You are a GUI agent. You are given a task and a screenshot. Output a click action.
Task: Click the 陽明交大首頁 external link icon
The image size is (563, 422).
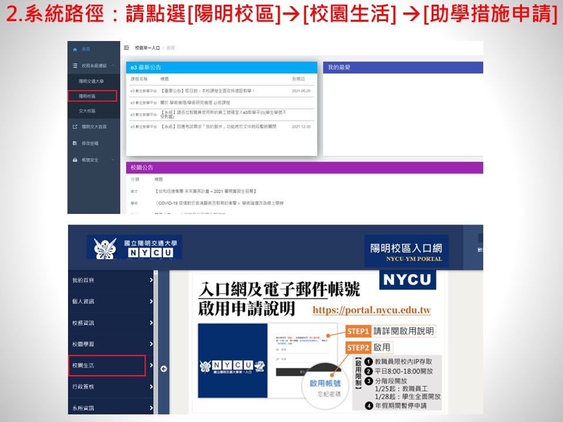point(74,127)
